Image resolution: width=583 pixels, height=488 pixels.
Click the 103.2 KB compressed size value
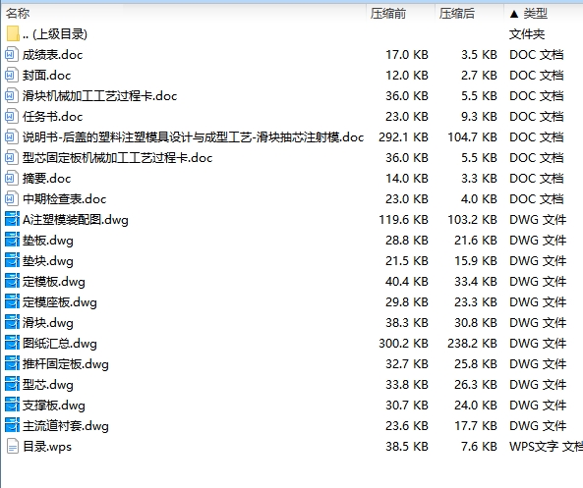point(472,220)
